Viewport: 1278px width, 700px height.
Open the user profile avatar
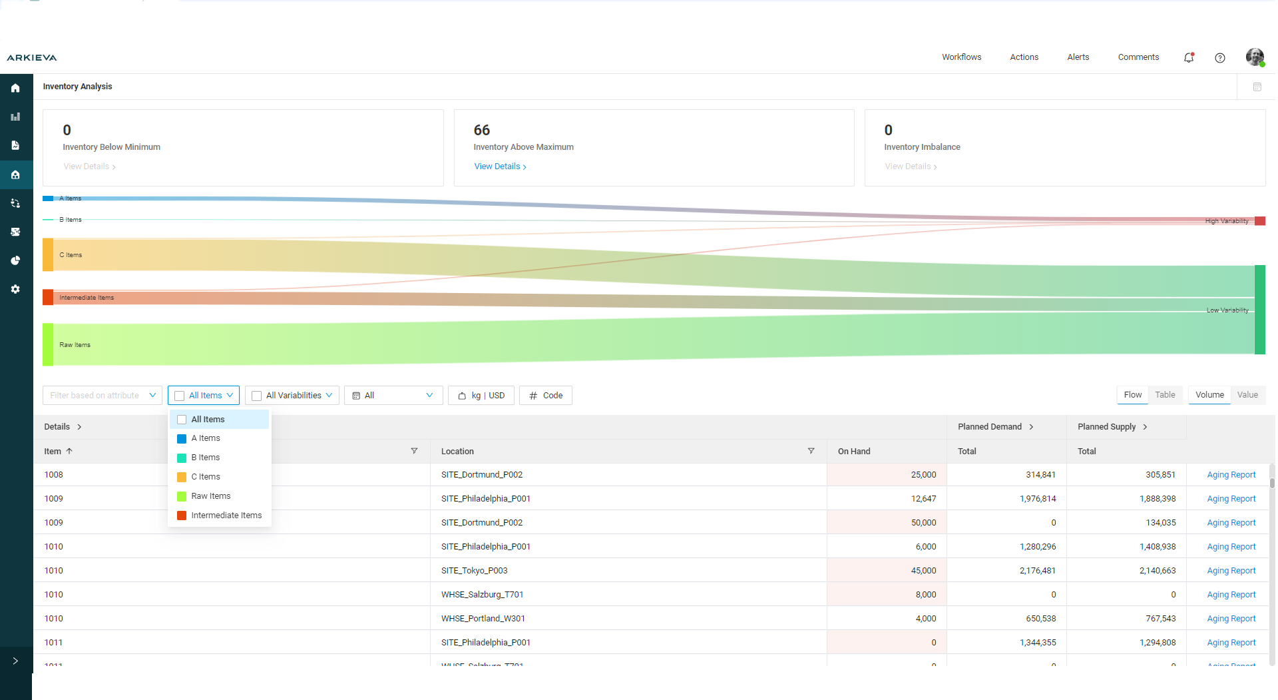[1255, 57]
